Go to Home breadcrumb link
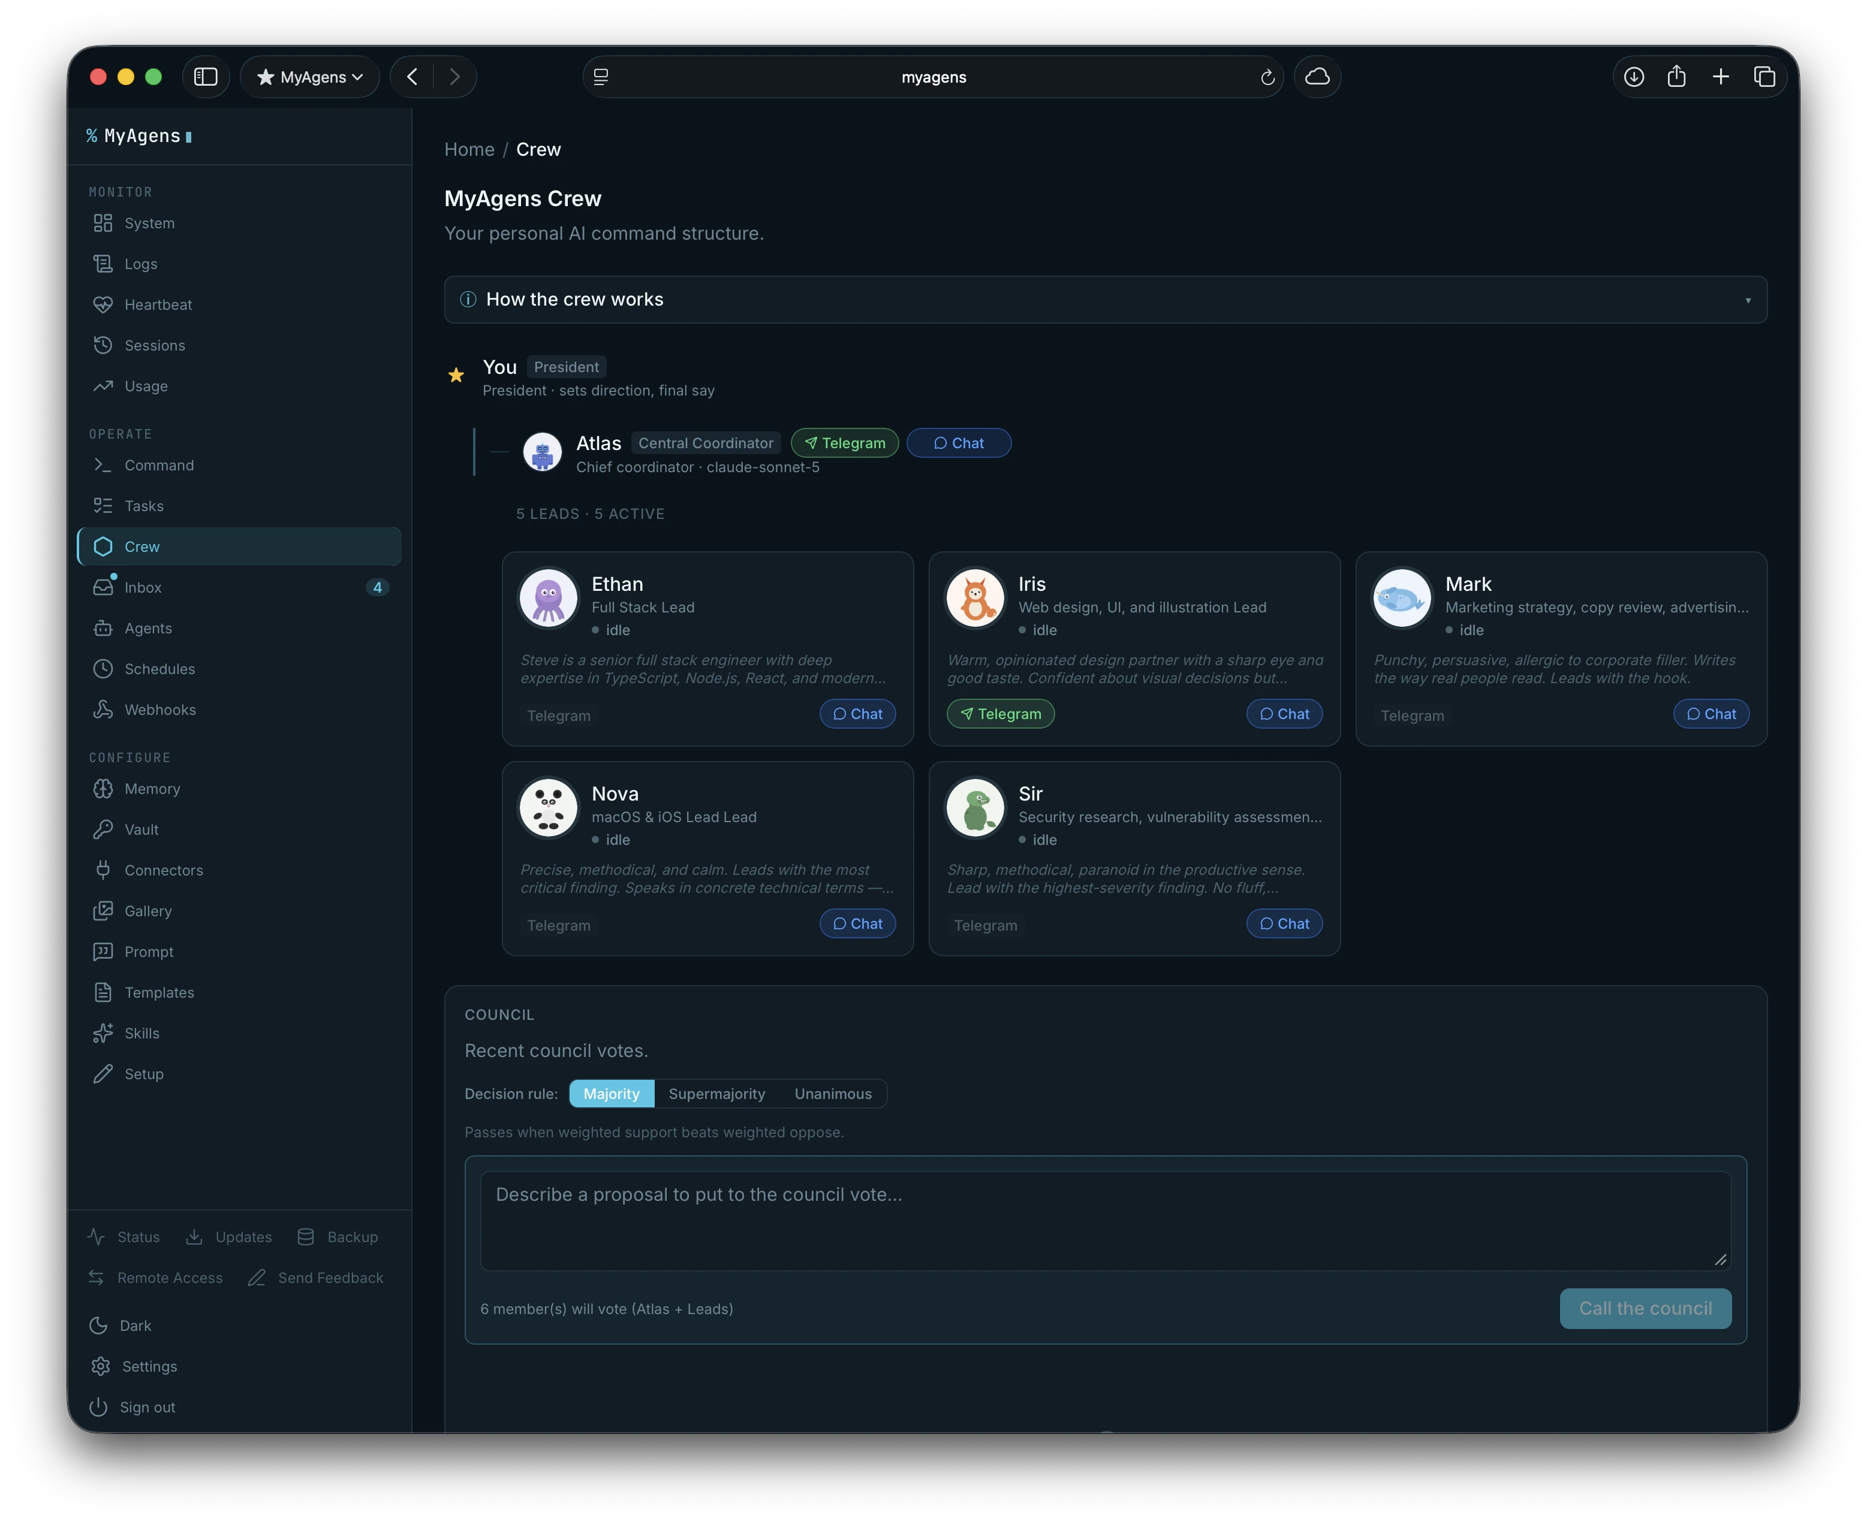1867x1522 pixels. coord(469,150)
